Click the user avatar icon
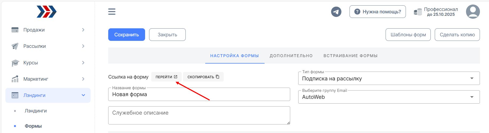The width and height of the screenshot is (489, 133). (x=473, y=12)
